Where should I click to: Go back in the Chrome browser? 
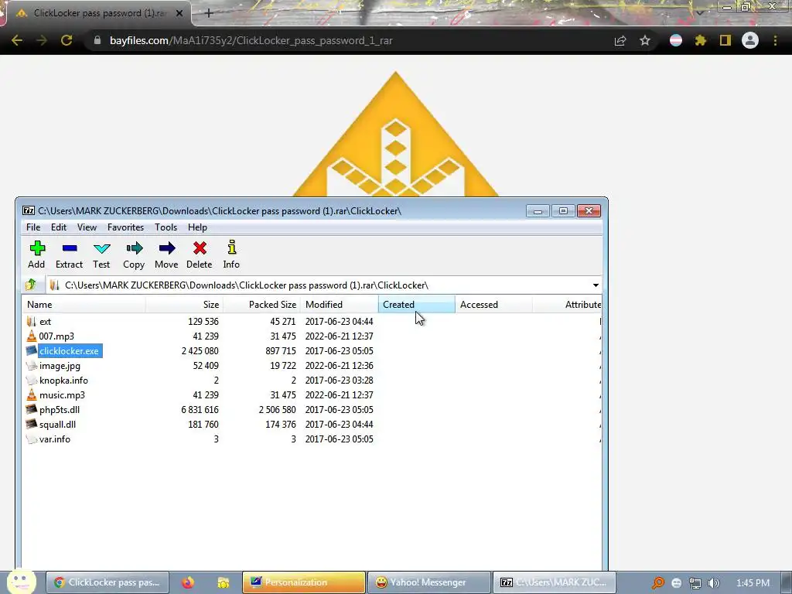pos(17,40)
